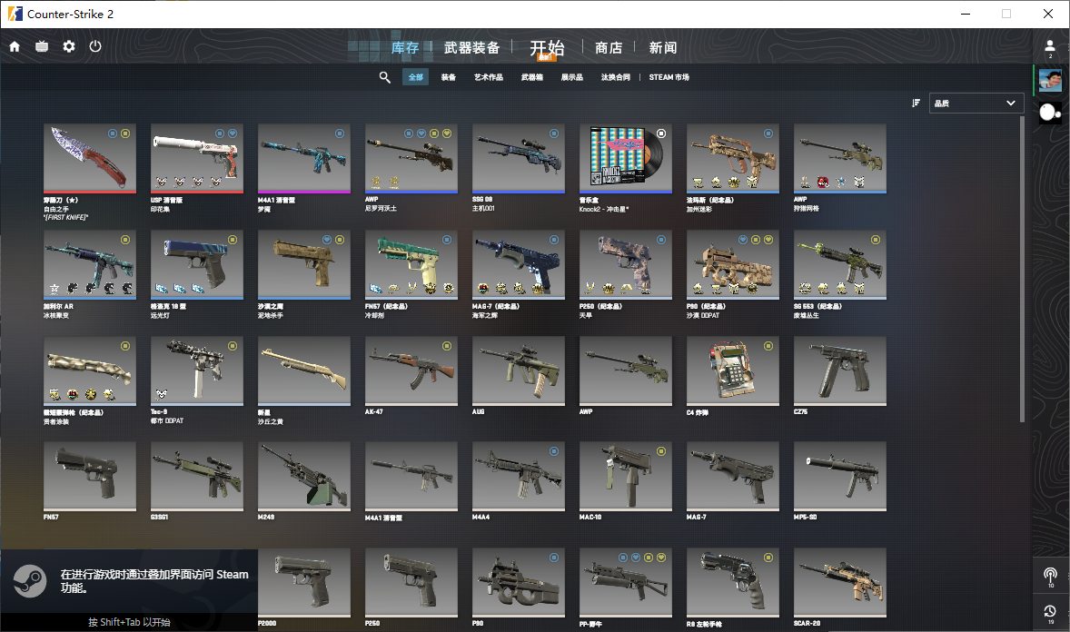Toggle the sort order icon beside 品质
1070x632 pixels.
point(916,103)
